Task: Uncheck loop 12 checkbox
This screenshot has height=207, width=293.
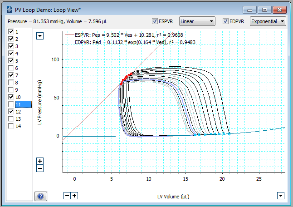Action: 11,112
